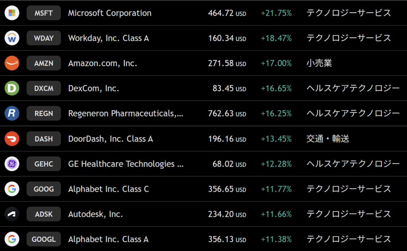The height and width of the screenshot is (251, 407).
Task: Open the WDAY ticker badge
Action: tap(44, 38)
